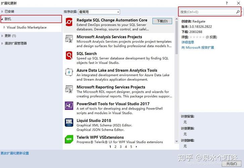Click the 搜索(Ctrl+E) search field
Viewport: 244px width, 168px height.
[208, 12]
